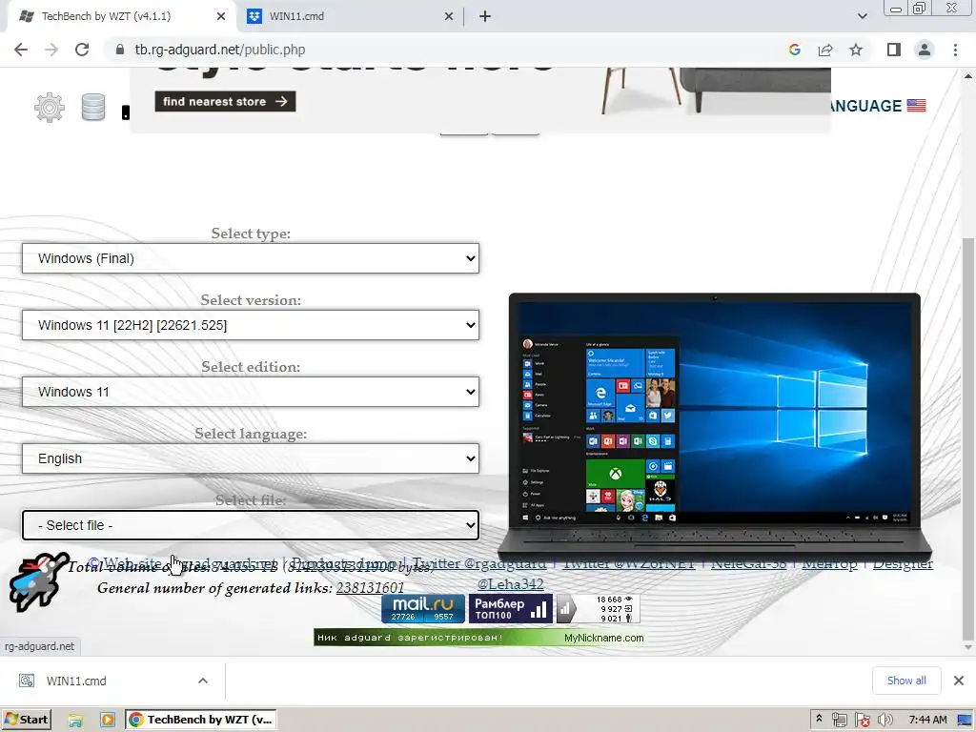Show hidden tray icons
Image resolution: width=976 pixels, height=732 pixels.
[819, 720]
